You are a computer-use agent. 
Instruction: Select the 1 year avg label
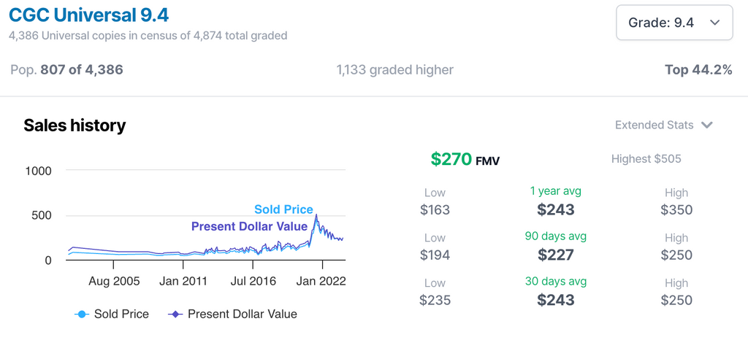[555, 191]
